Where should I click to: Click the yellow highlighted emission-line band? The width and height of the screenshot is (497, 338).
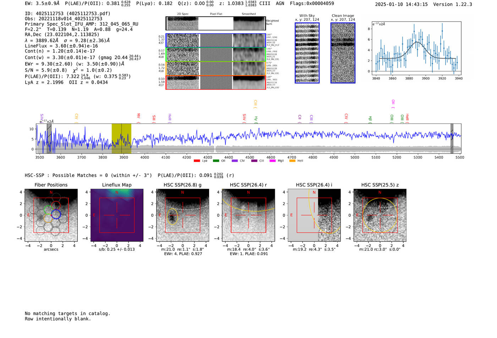pyautogui.click(x=121, y=139)
